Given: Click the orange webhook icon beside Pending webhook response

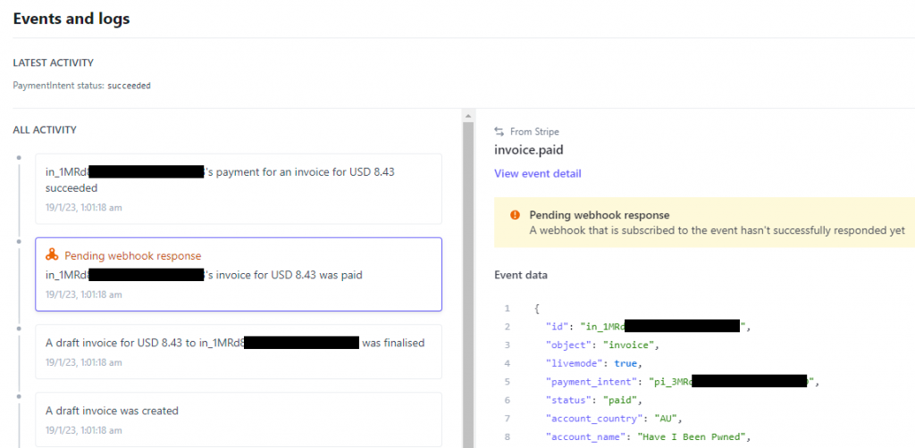Looking at the screenshot, I should tap(52, 255).
